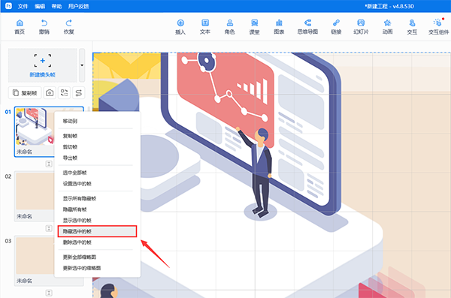Open the 交互组件 interactive components tool
The width and height of the screenshot is (451, 298).
(x=438, y=27)
